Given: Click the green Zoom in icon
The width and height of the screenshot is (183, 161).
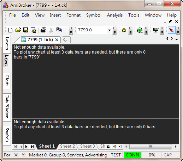Looking at the screenshot, I should tap(140, 30).
